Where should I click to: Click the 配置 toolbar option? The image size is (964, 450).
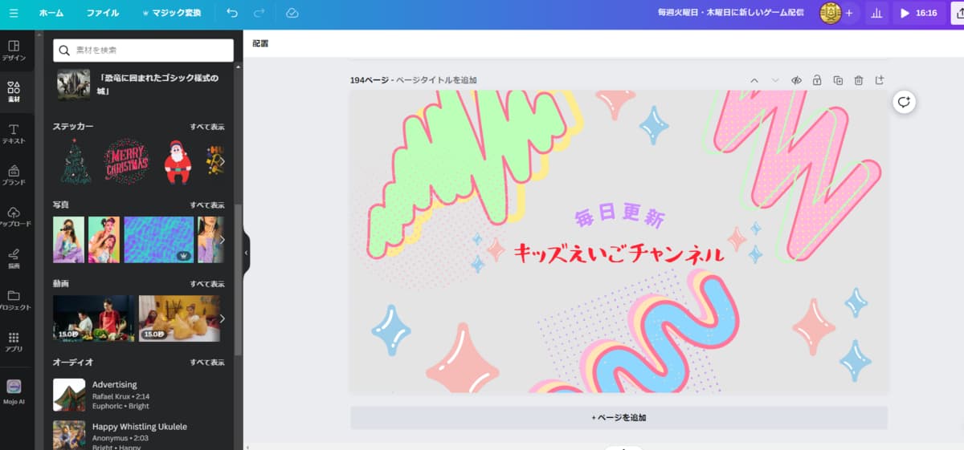tap(260, 43)
